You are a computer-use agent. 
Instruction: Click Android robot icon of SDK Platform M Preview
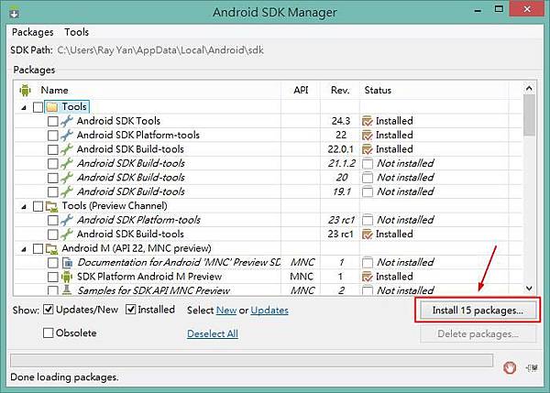[67, 277]
